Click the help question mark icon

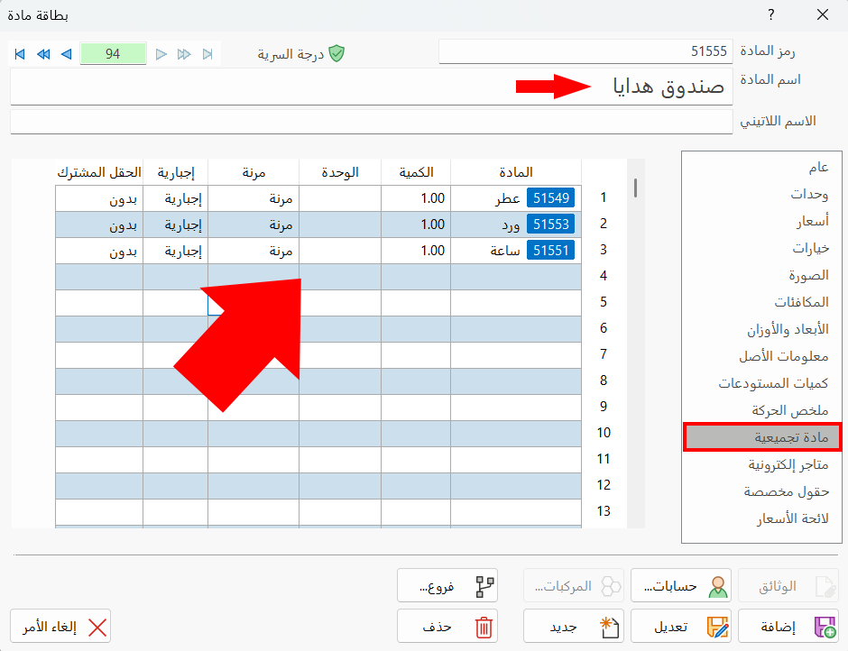pyautogui.click(x=771, y=14)
